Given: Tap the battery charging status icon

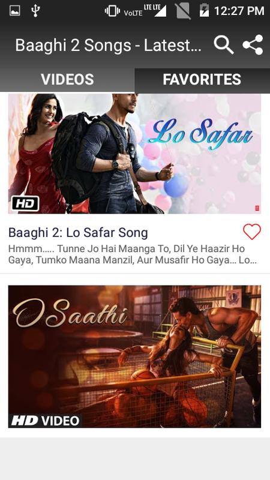Looking at the screenshot, I should (204, 11).
